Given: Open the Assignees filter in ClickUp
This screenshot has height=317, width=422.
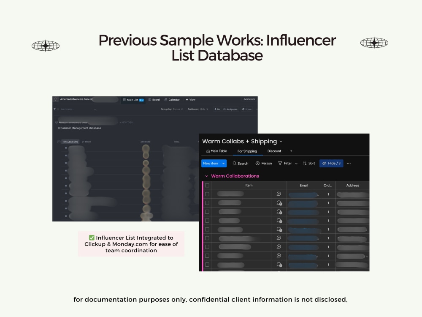Looking at the screenshot, I should (230, 109).
